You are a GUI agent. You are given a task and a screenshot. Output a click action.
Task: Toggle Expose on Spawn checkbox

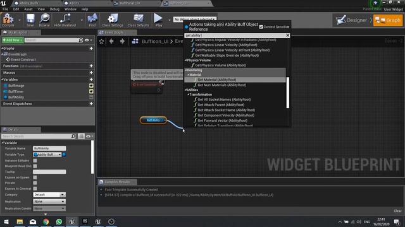35,177
